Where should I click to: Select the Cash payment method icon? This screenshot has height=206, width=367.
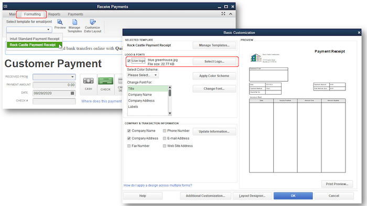click(x=88, y=84)
